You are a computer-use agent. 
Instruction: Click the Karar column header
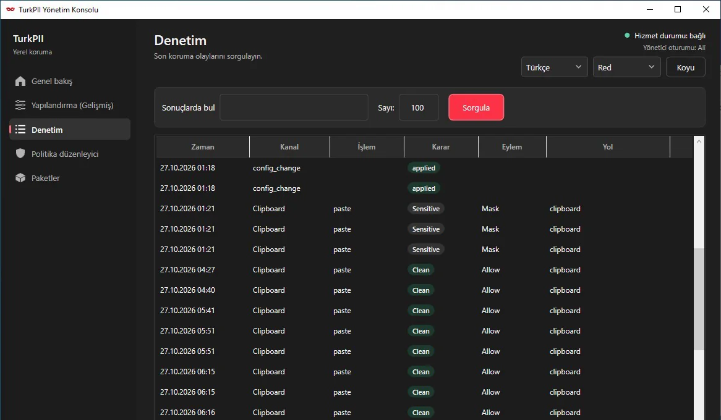(x=440, y=147)
